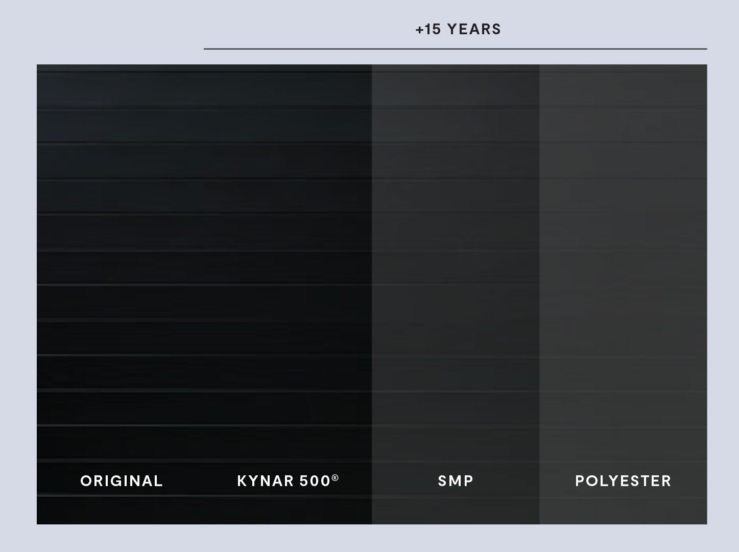The image size is (739, 552).
Task: Click the top edge of the Polyester panel
Action: click(x=623, y=65)
